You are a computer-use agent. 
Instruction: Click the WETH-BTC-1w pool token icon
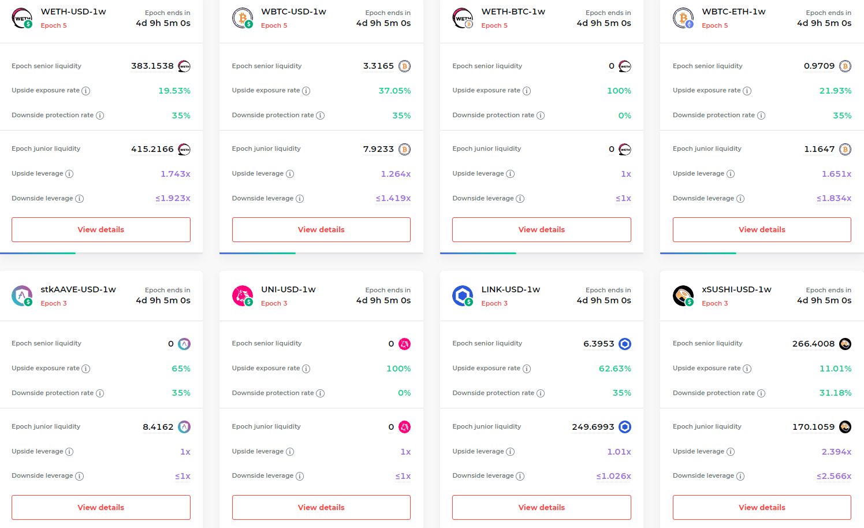click(x=463, y=18)
